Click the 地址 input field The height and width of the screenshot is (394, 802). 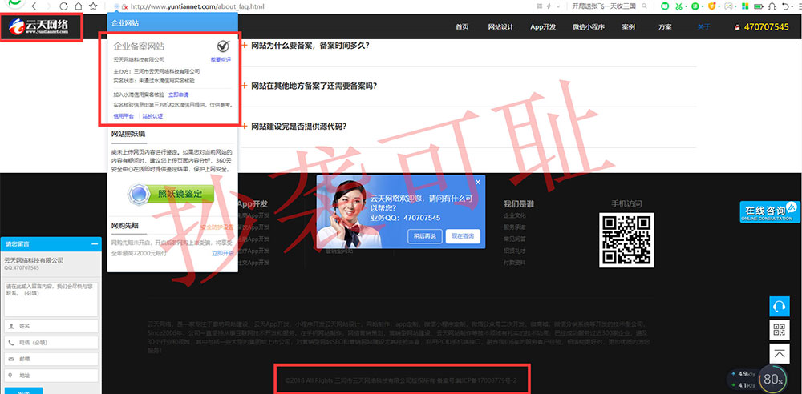tap(51, 375)
